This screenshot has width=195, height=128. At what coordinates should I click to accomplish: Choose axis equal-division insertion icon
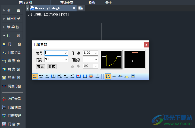(47, 76)
